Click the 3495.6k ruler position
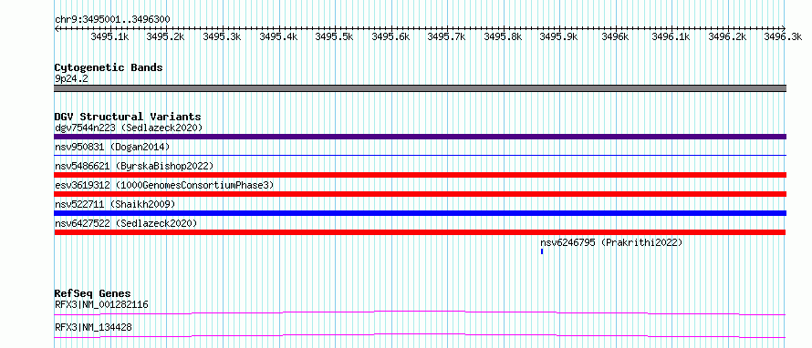Screen dimensions: 812x348 [x=390, y=36]
